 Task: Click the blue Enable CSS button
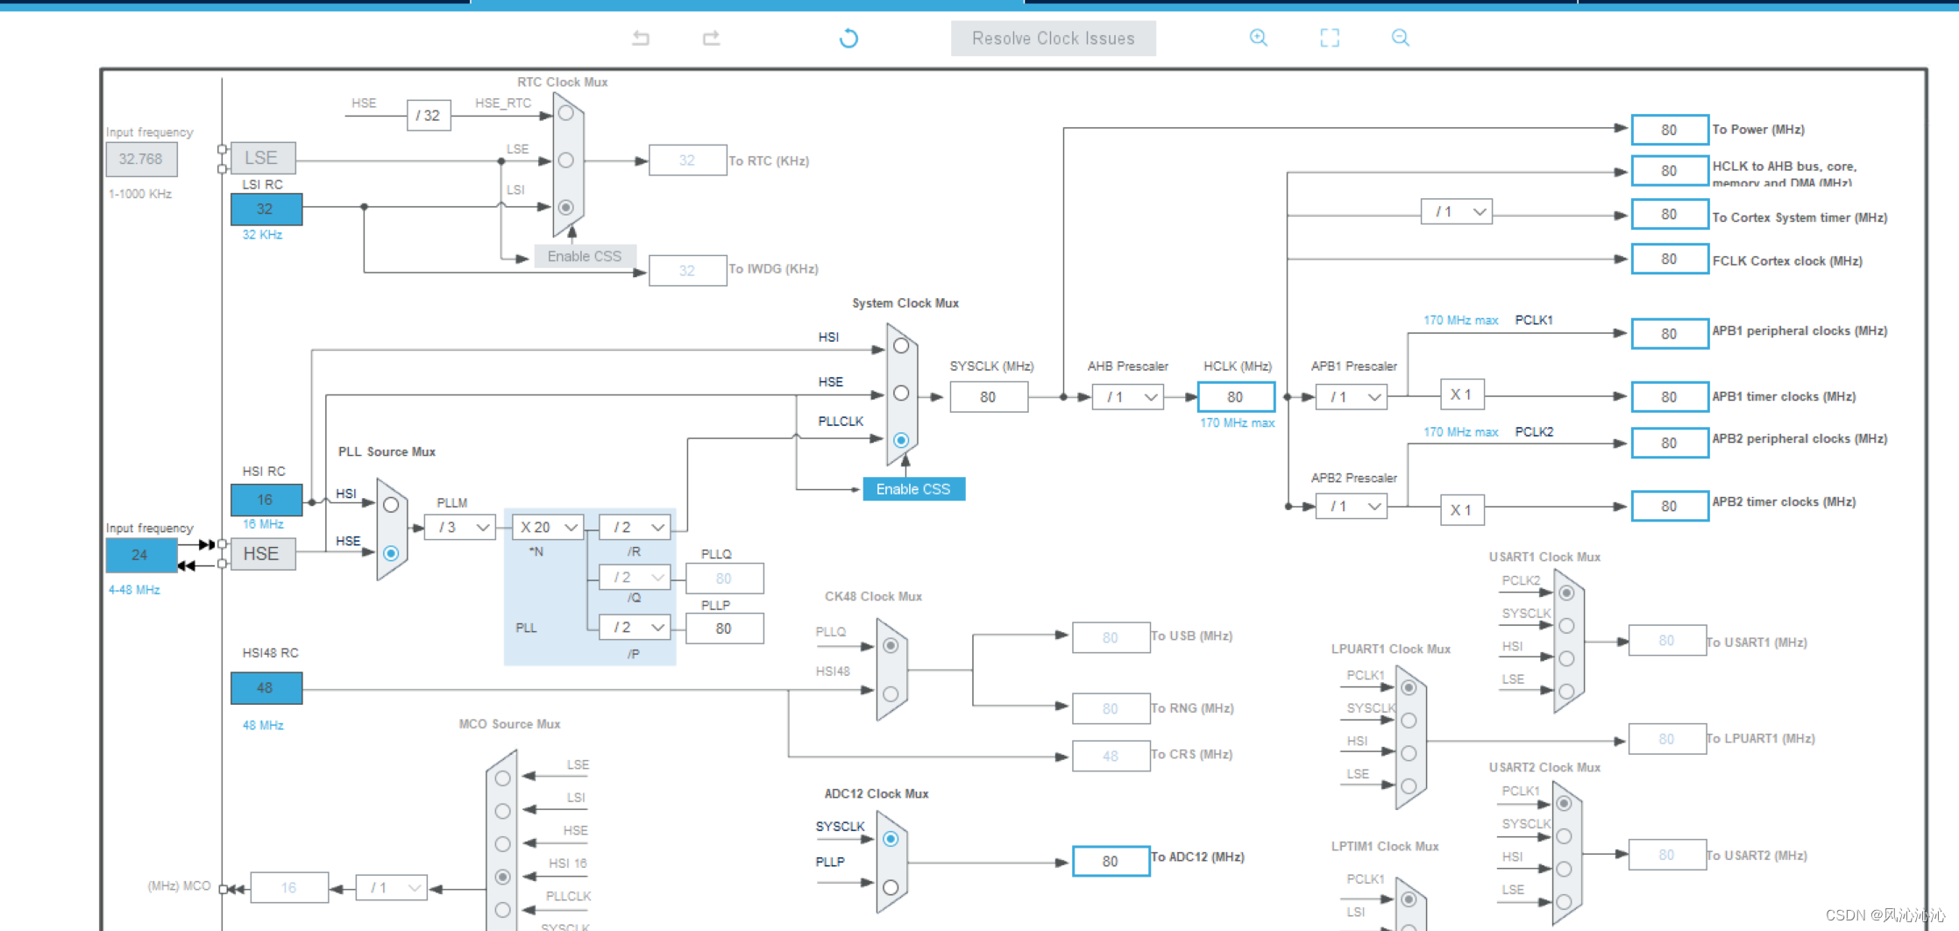click(913, 489)
